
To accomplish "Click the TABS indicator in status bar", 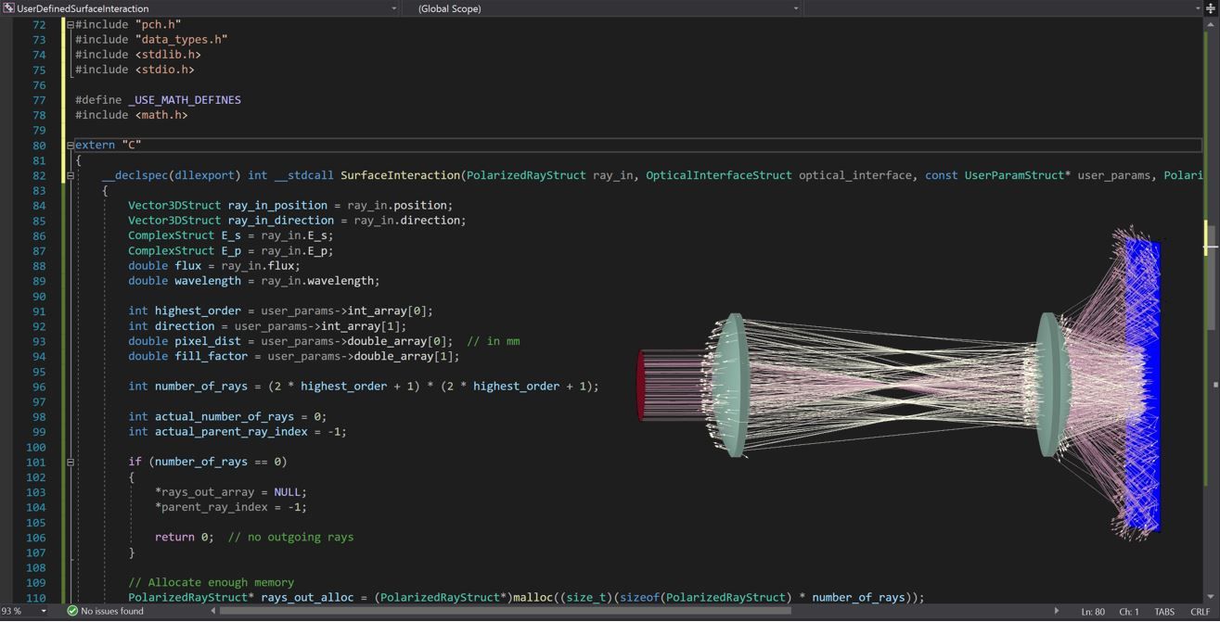I will (x=1163, y=612).
